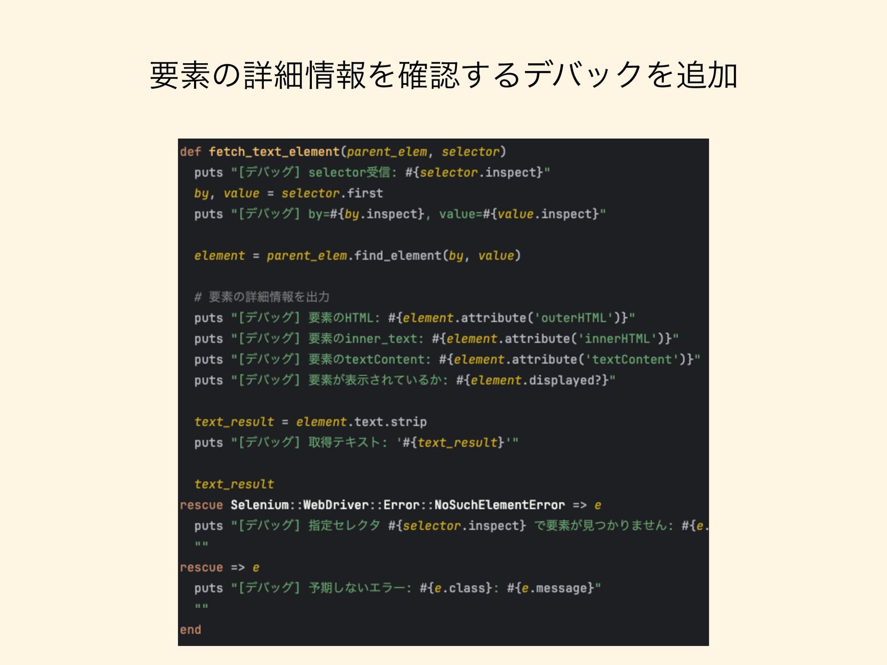
Task: Click the slide title about デバック追加
Action: (443, 75)
